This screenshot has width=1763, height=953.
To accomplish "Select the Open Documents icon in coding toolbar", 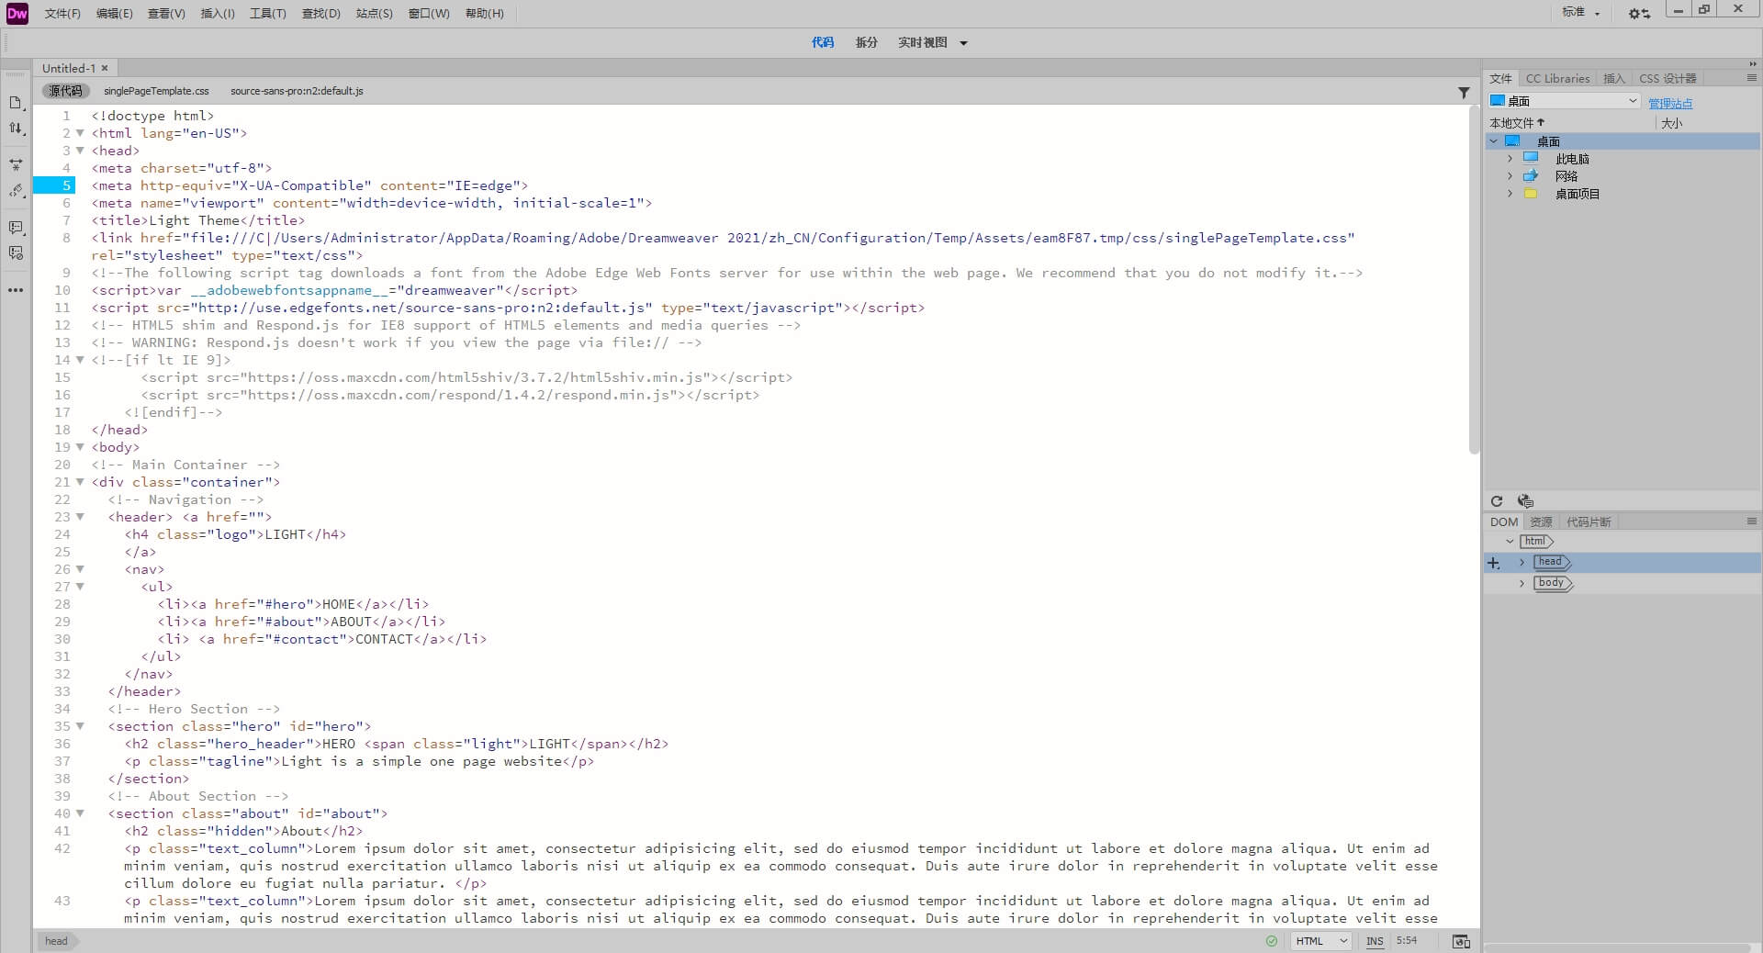I will click(16, 103).
